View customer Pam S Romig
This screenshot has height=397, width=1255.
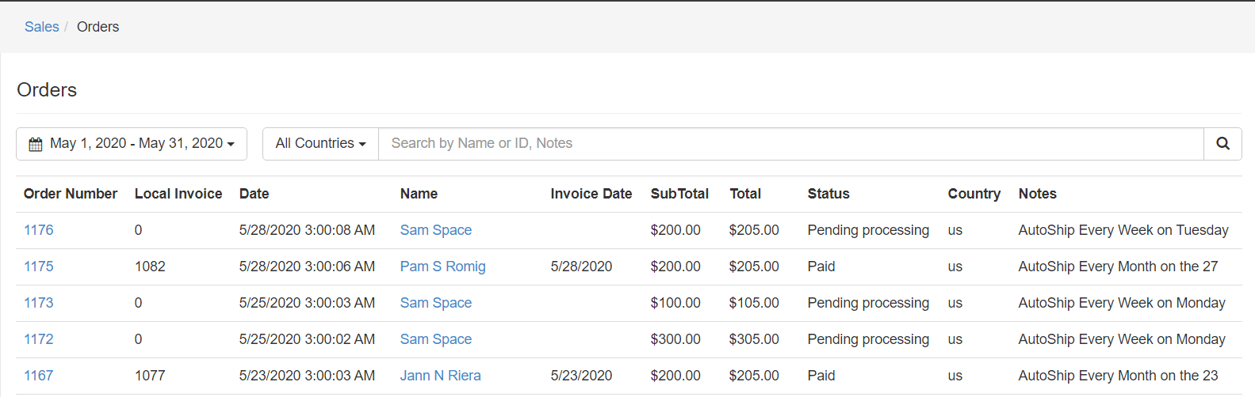coord(442,267)
